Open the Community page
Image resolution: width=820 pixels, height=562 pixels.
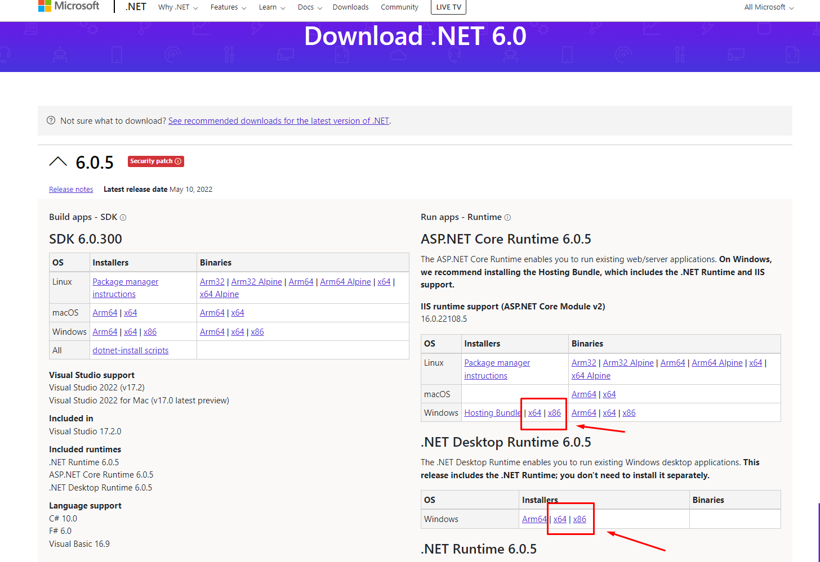click(x=399, y=7)
